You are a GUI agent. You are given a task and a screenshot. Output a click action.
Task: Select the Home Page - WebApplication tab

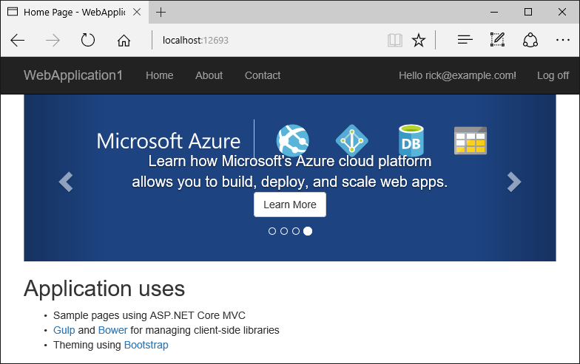tap(74, 12)
